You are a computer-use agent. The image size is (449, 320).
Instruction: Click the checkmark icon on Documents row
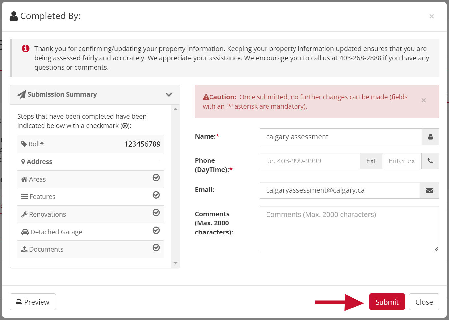156,248
